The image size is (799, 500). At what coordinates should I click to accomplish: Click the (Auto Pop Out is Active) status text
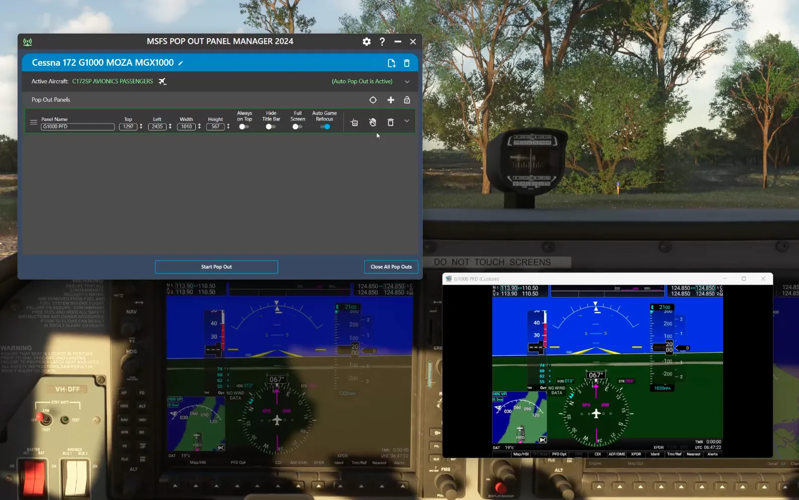click(x=362, y=81)
